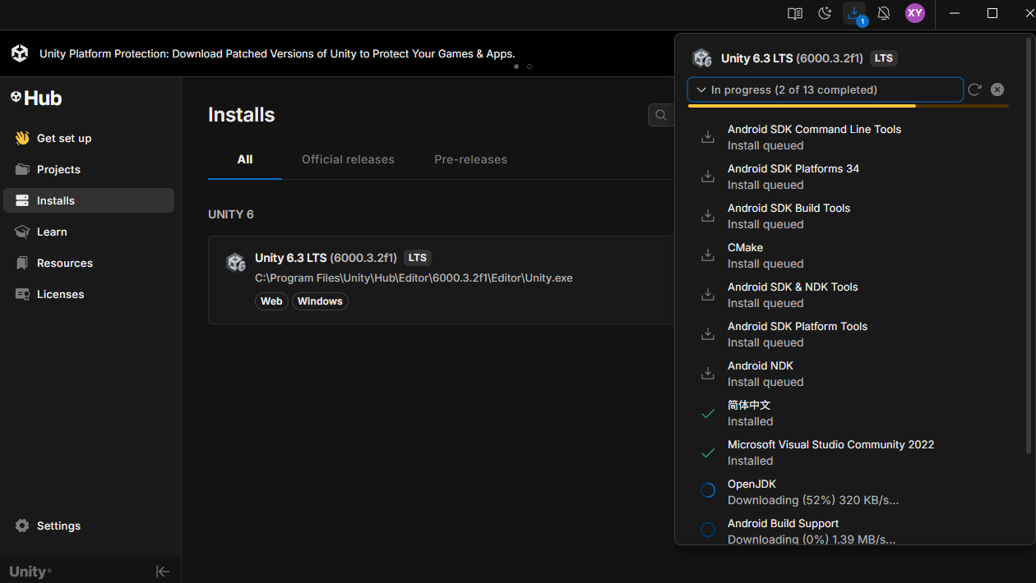Collapse the sidebar using the arrow icon

click(x=163, y=572)
